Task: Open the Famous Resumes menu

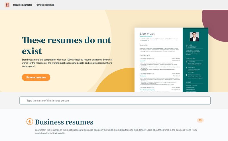Action: click(45, 5)
